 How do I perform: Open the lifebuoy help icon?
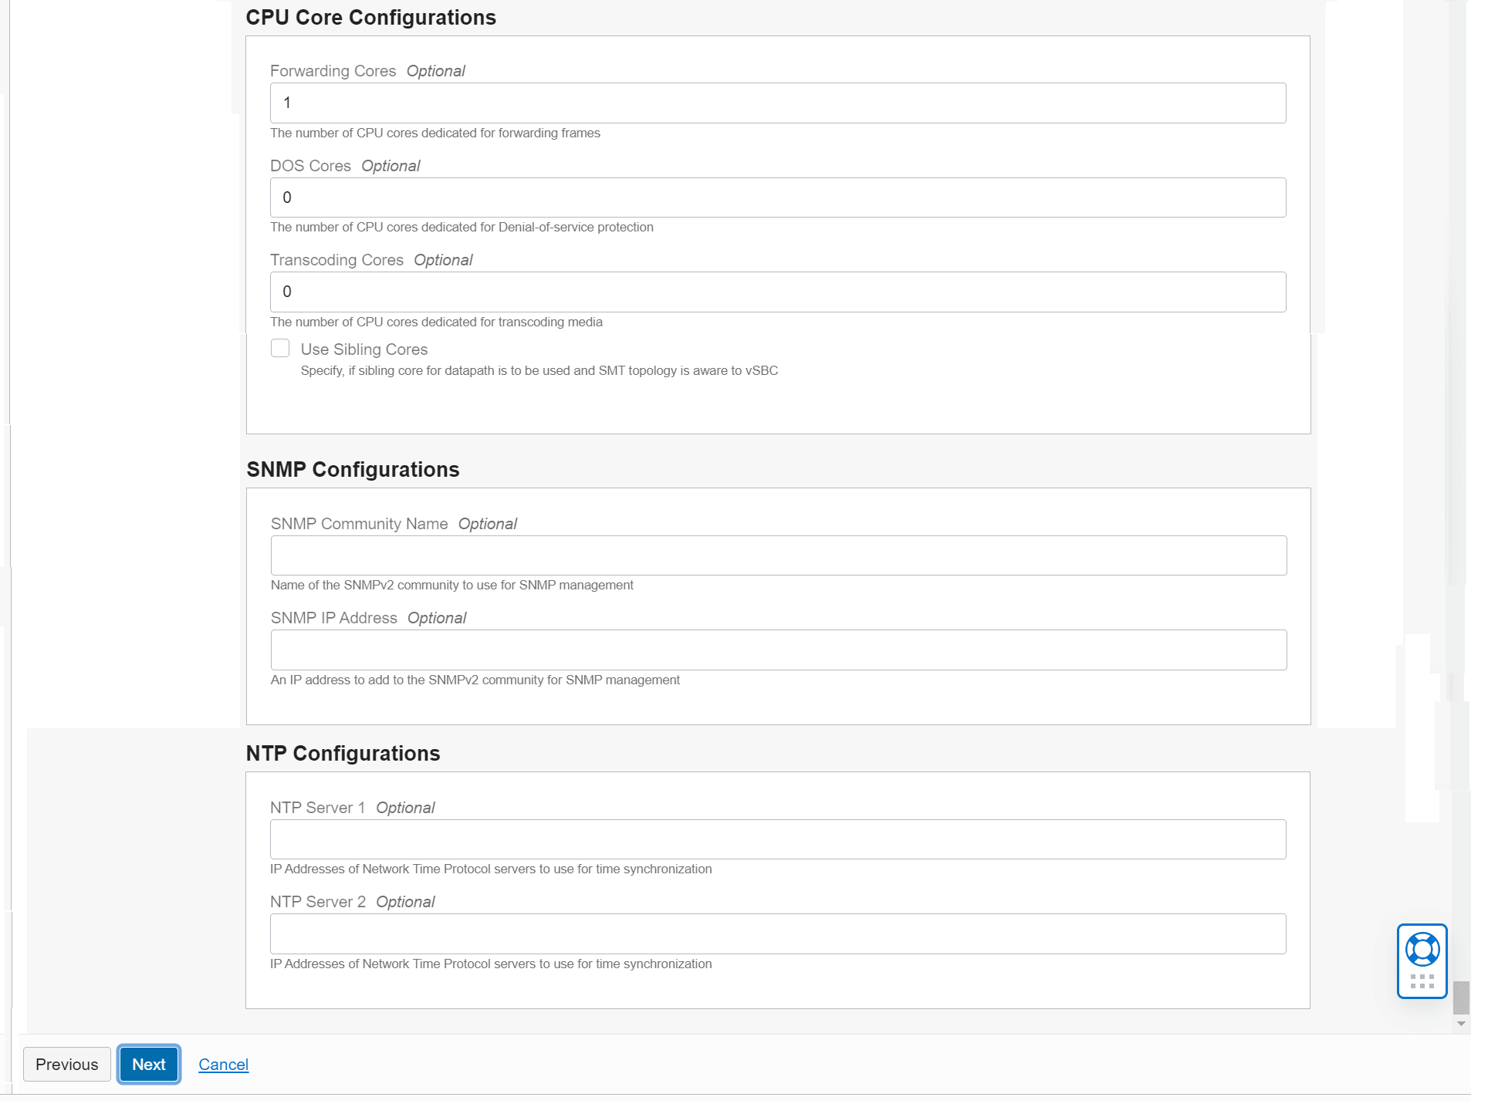1422,950
